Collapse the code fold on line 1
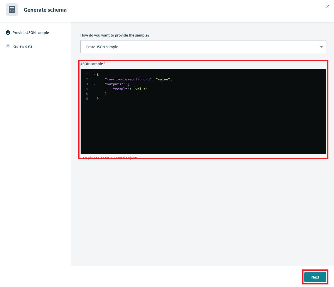 pyautogui.click(x=94, y=74)
